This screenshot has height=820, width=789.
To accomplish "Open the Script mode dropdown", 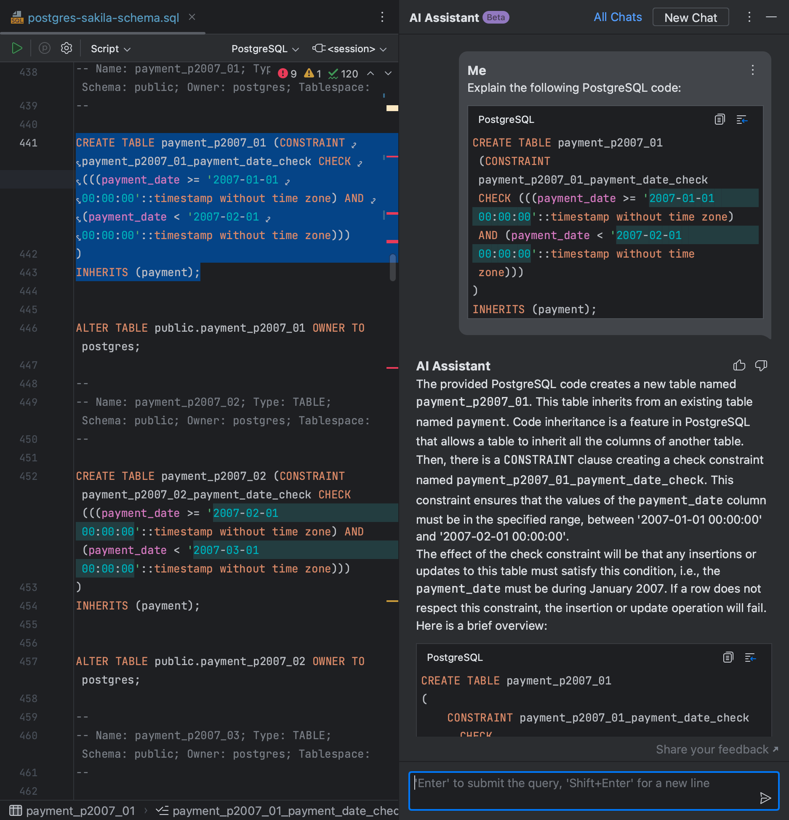I will [x=110, y=49].
